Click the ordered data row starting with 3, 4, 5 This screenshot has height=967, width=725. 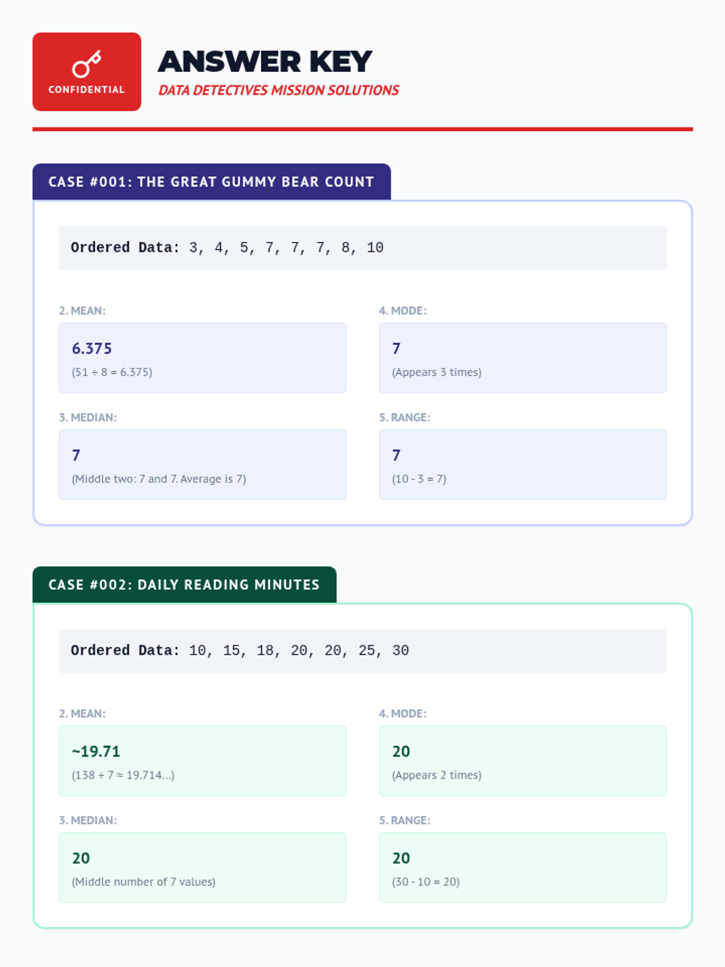[362, 248]
